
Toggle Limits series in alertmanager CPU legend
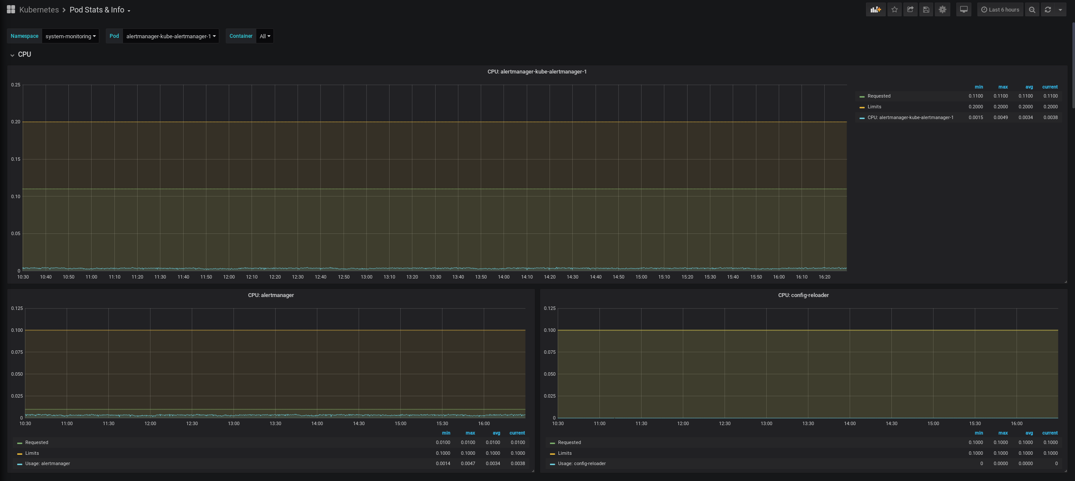pos(32,453)
